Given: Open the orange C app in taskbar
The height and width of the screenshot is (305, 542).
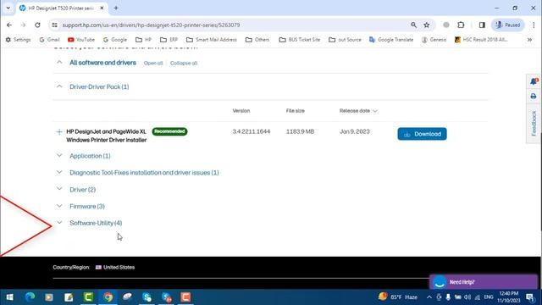Looking at the screenshot, I should pos(185,297).
